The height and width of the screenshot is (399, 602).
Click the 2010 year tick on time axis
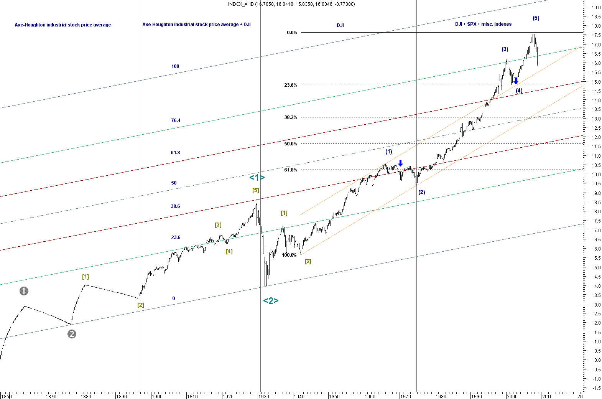tap(547, 396)
